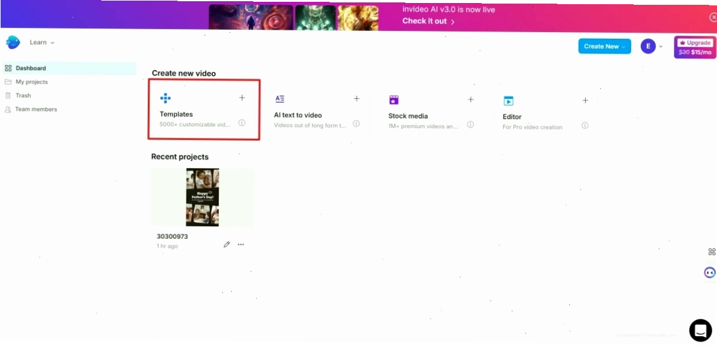Click the Templates card icon
Viewport: 717px width, 345px height.
[x=165, y=98]
